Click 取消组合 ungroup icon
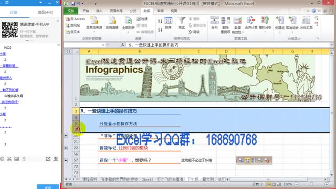 (292, 20)
